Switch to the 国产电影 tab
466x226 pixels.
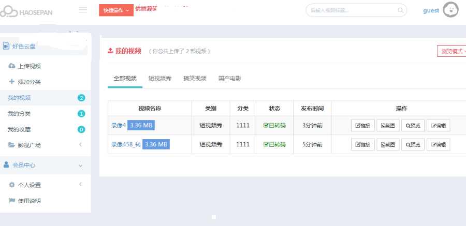[x=229, y=79]
